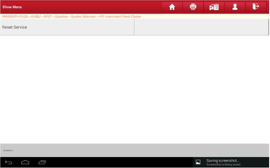
Task: Tap the Android home button
Action: (25, 162)
